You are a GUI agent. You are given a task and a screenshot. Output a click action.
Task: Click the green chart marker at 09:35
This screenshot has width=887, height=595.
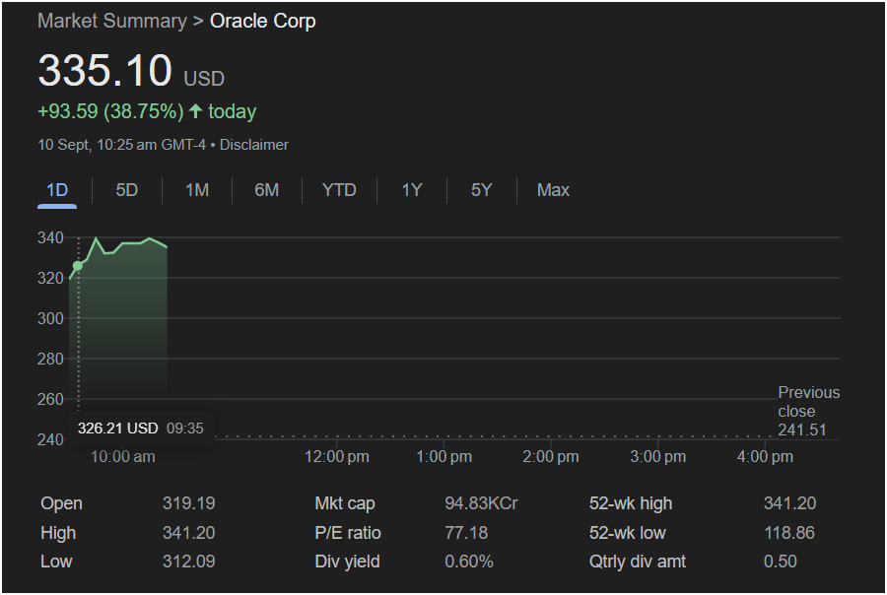coord(78,265)
